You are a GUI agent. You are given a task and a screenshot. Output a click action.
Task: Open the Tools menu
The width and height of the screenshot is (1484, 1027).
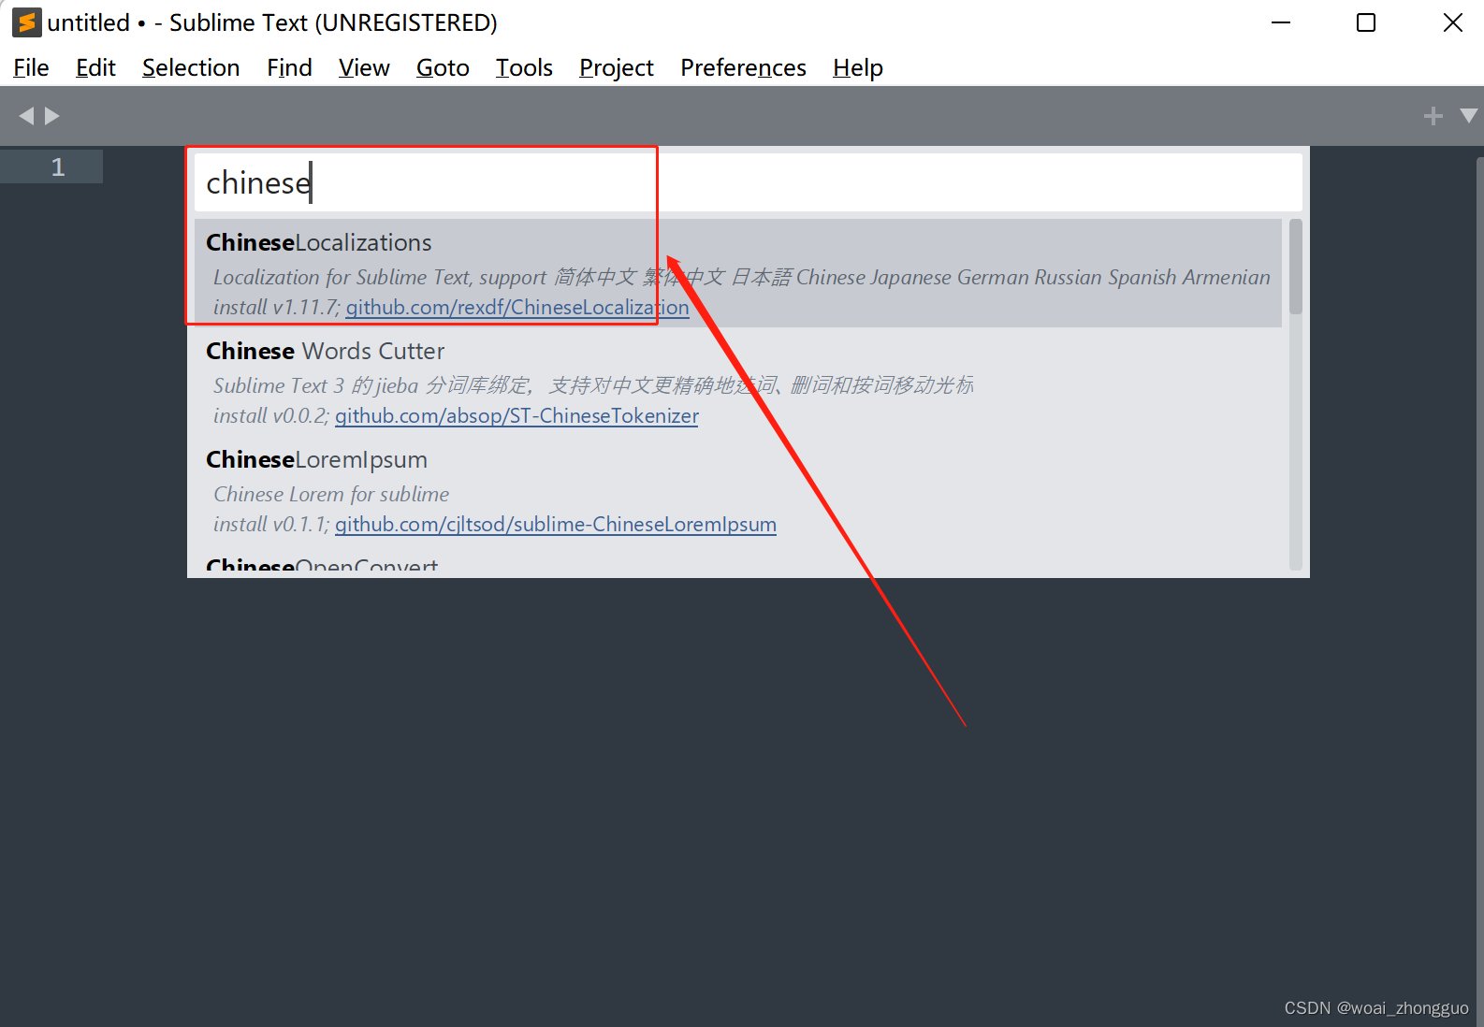[524, 68]
